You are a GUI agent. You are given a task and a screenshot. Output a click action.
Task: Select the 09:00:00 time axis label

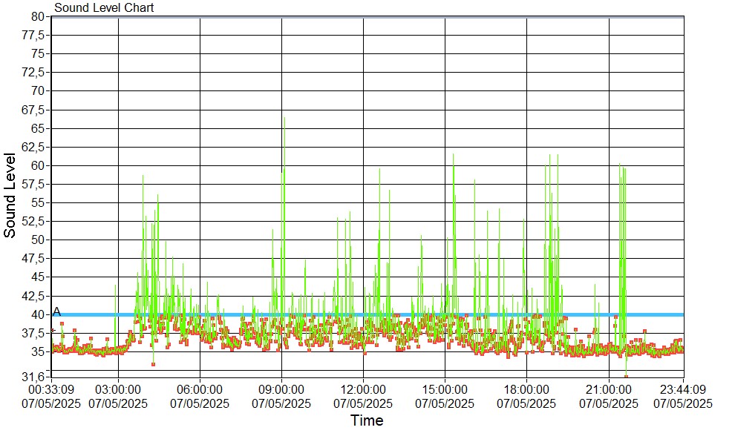point(281,389)
